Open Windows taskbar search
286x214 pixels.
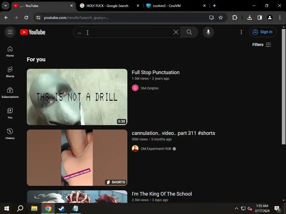coord(20,208)
